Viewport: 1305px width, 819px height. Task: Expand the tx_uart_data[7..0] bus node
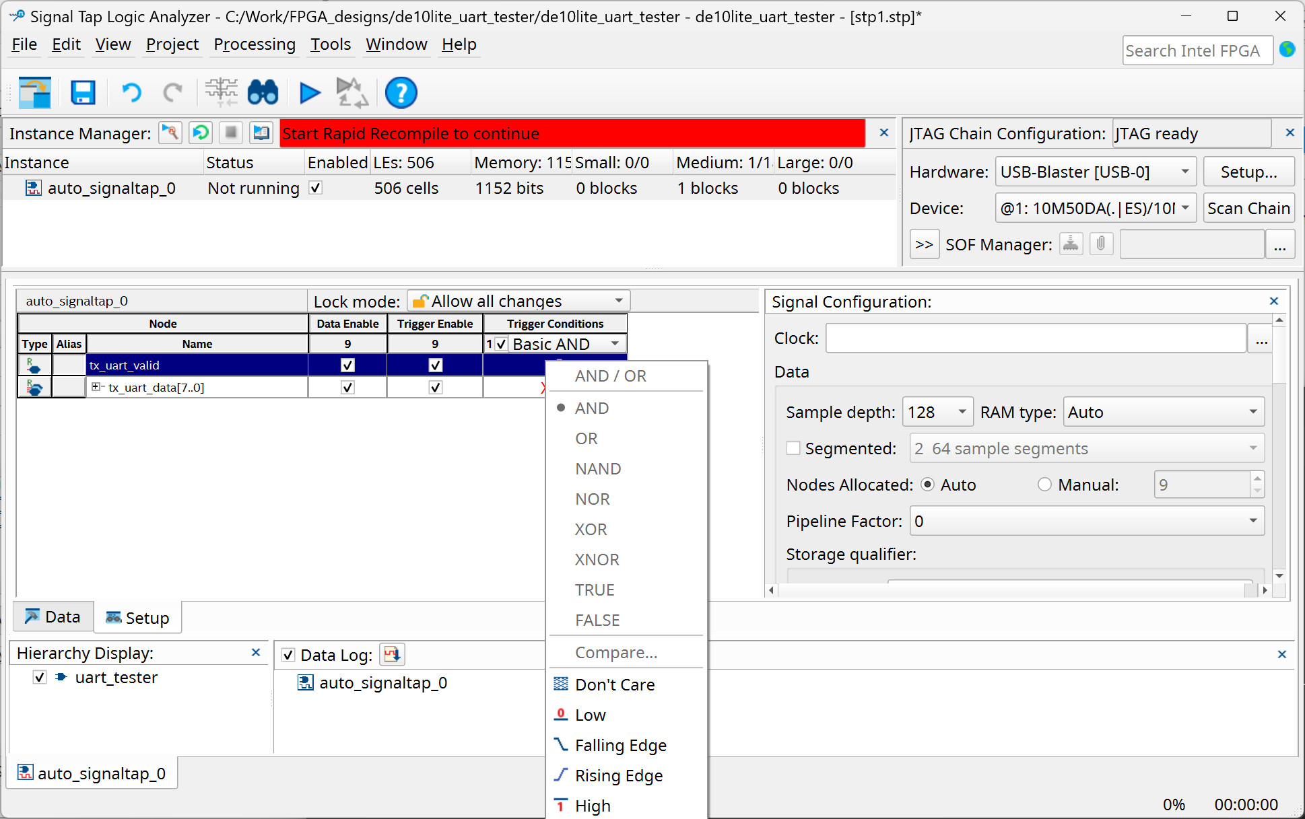[x=96, y=387]
